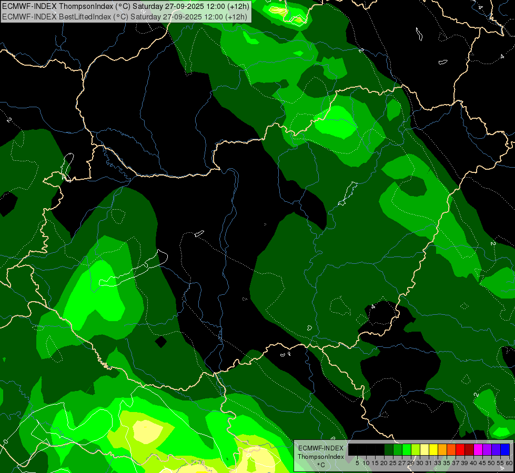The image size is (515, 473).
Task: Click the contour label 4 above the legend
Action: (x=373, y=306)
